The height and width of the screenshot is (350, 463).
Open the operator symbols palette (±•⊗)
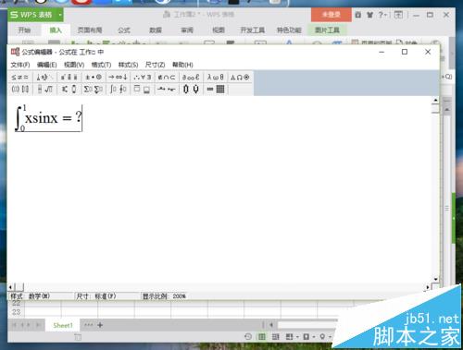94,78
